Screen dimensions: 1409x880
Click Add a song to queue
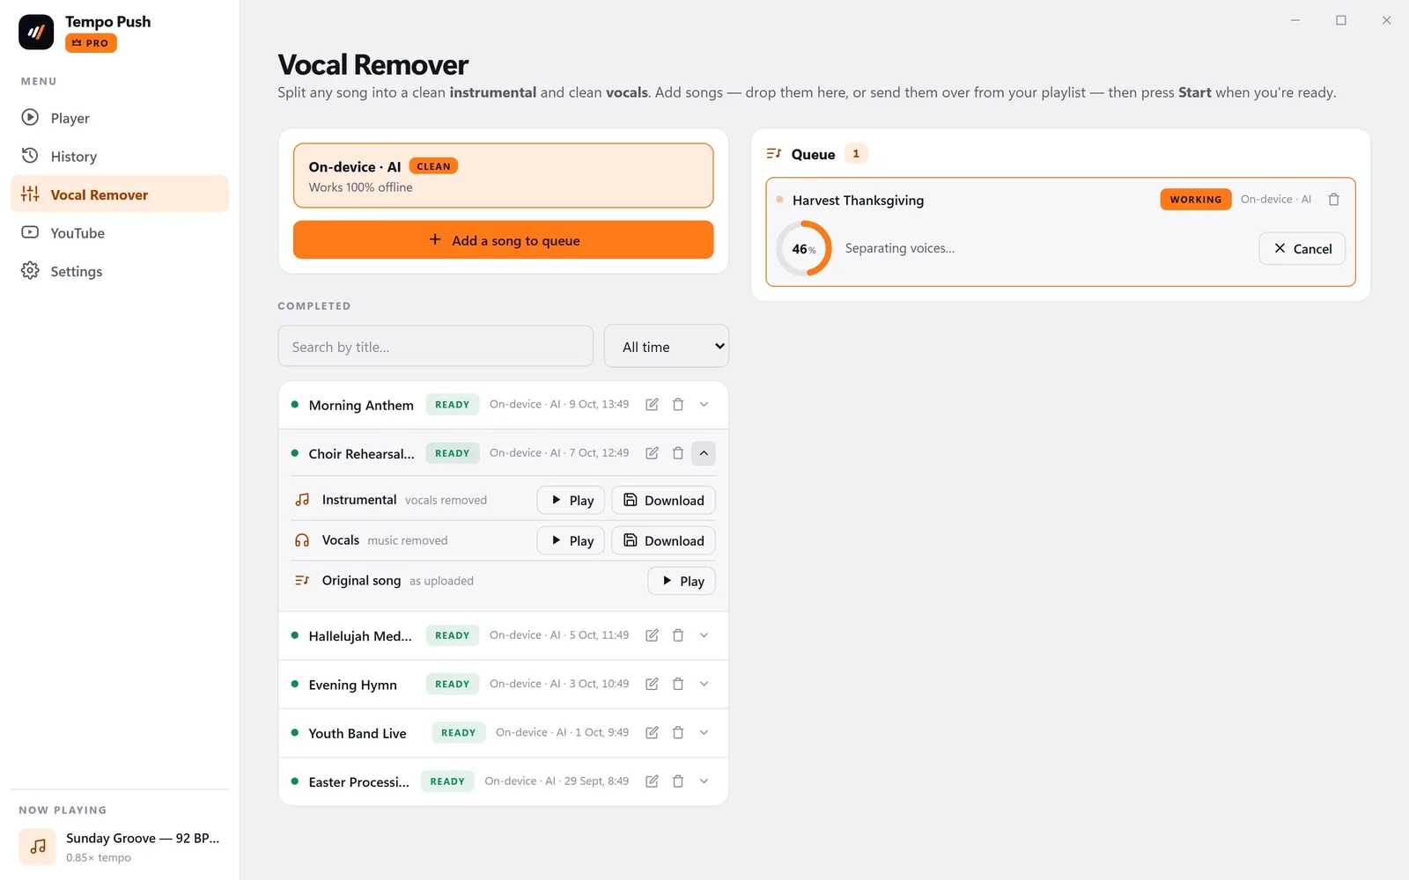pyautogui.click(x=503, y=240)
